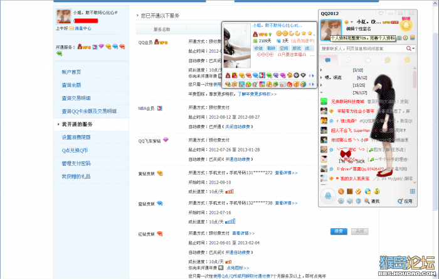Click 开通自动续费 for QQ飞车紫钻
Viewport: 439px width, 279px height.
[x=238, y=159]
